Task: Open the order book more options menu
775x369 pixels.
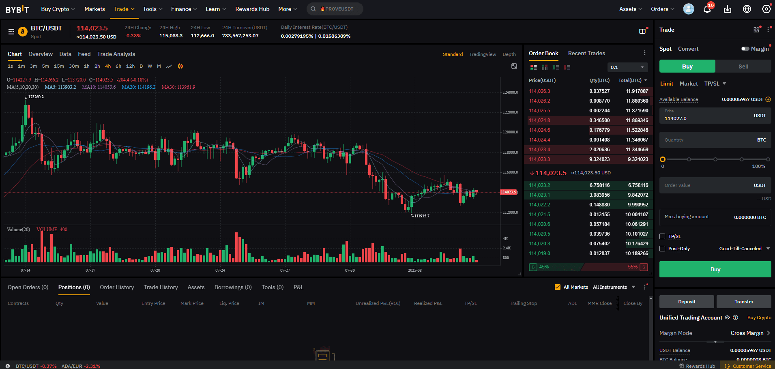Action: [x=645, y=53]
